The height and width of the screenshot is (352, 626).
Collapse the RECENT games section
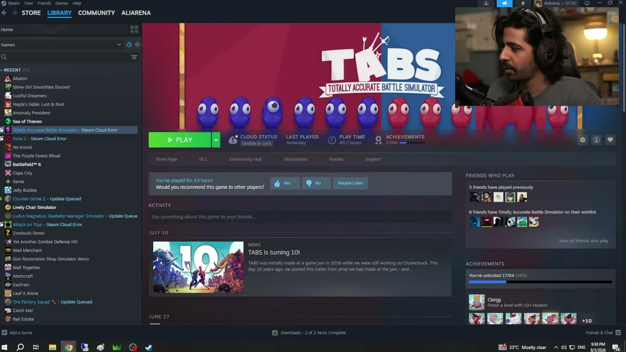1,70
